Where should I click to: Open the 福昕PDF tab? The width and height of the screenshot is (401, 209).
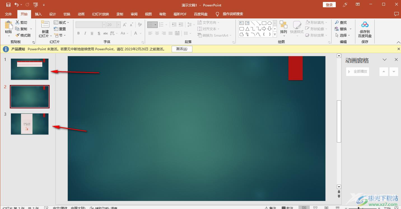pyautogui.click(x=180, y=14)
